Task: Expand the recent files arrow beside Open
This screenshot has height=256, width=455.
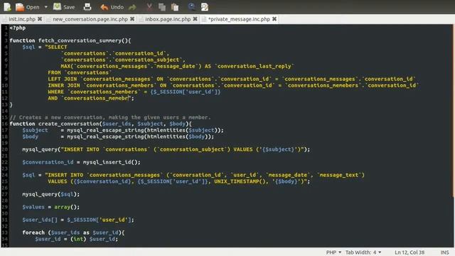Action: click(x=45, y=7)
